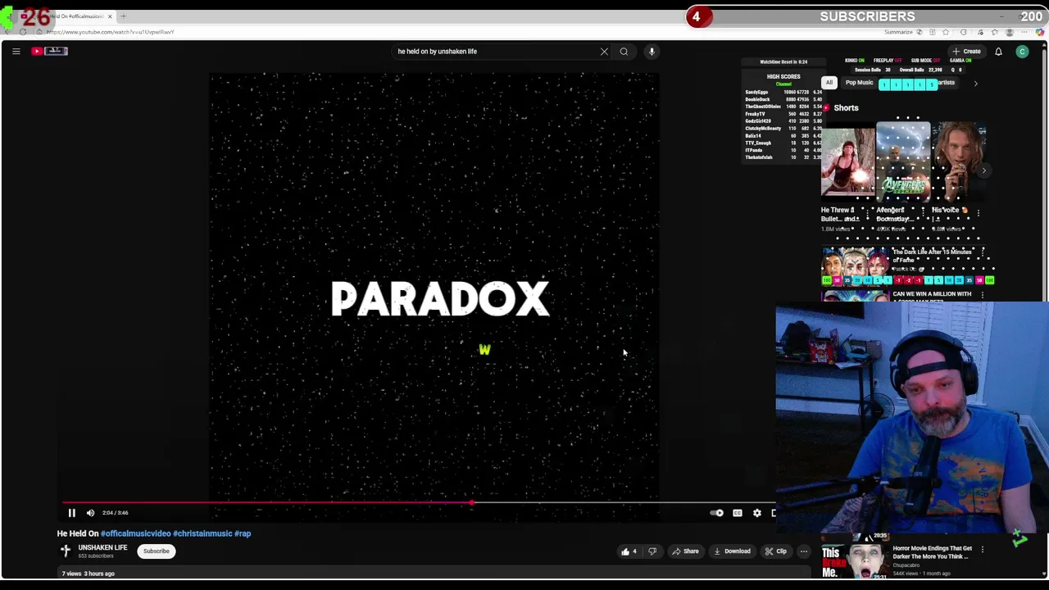The height and width of the screenshot is (590, 1049).
Task: Click the '7 views 3 hours ago' description text
Action: tap(88, 574)
